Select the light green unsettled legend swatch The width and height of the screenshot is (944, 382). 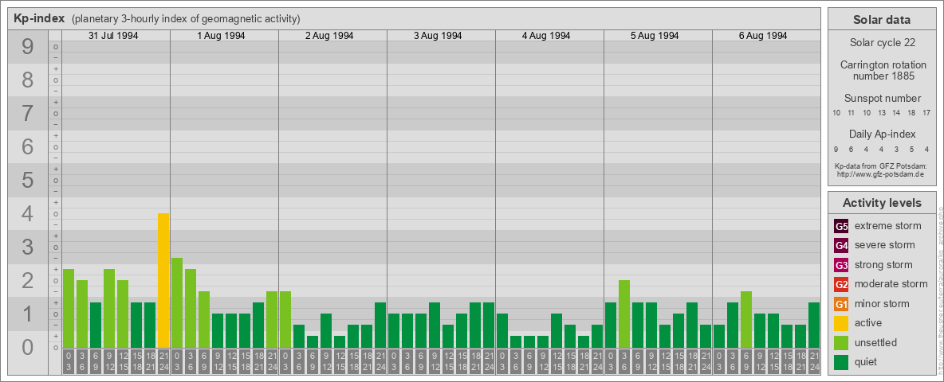point(841,342)
